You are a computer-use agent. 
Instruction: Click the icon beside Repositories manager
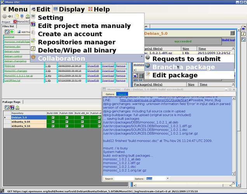(x=33, y=40)
